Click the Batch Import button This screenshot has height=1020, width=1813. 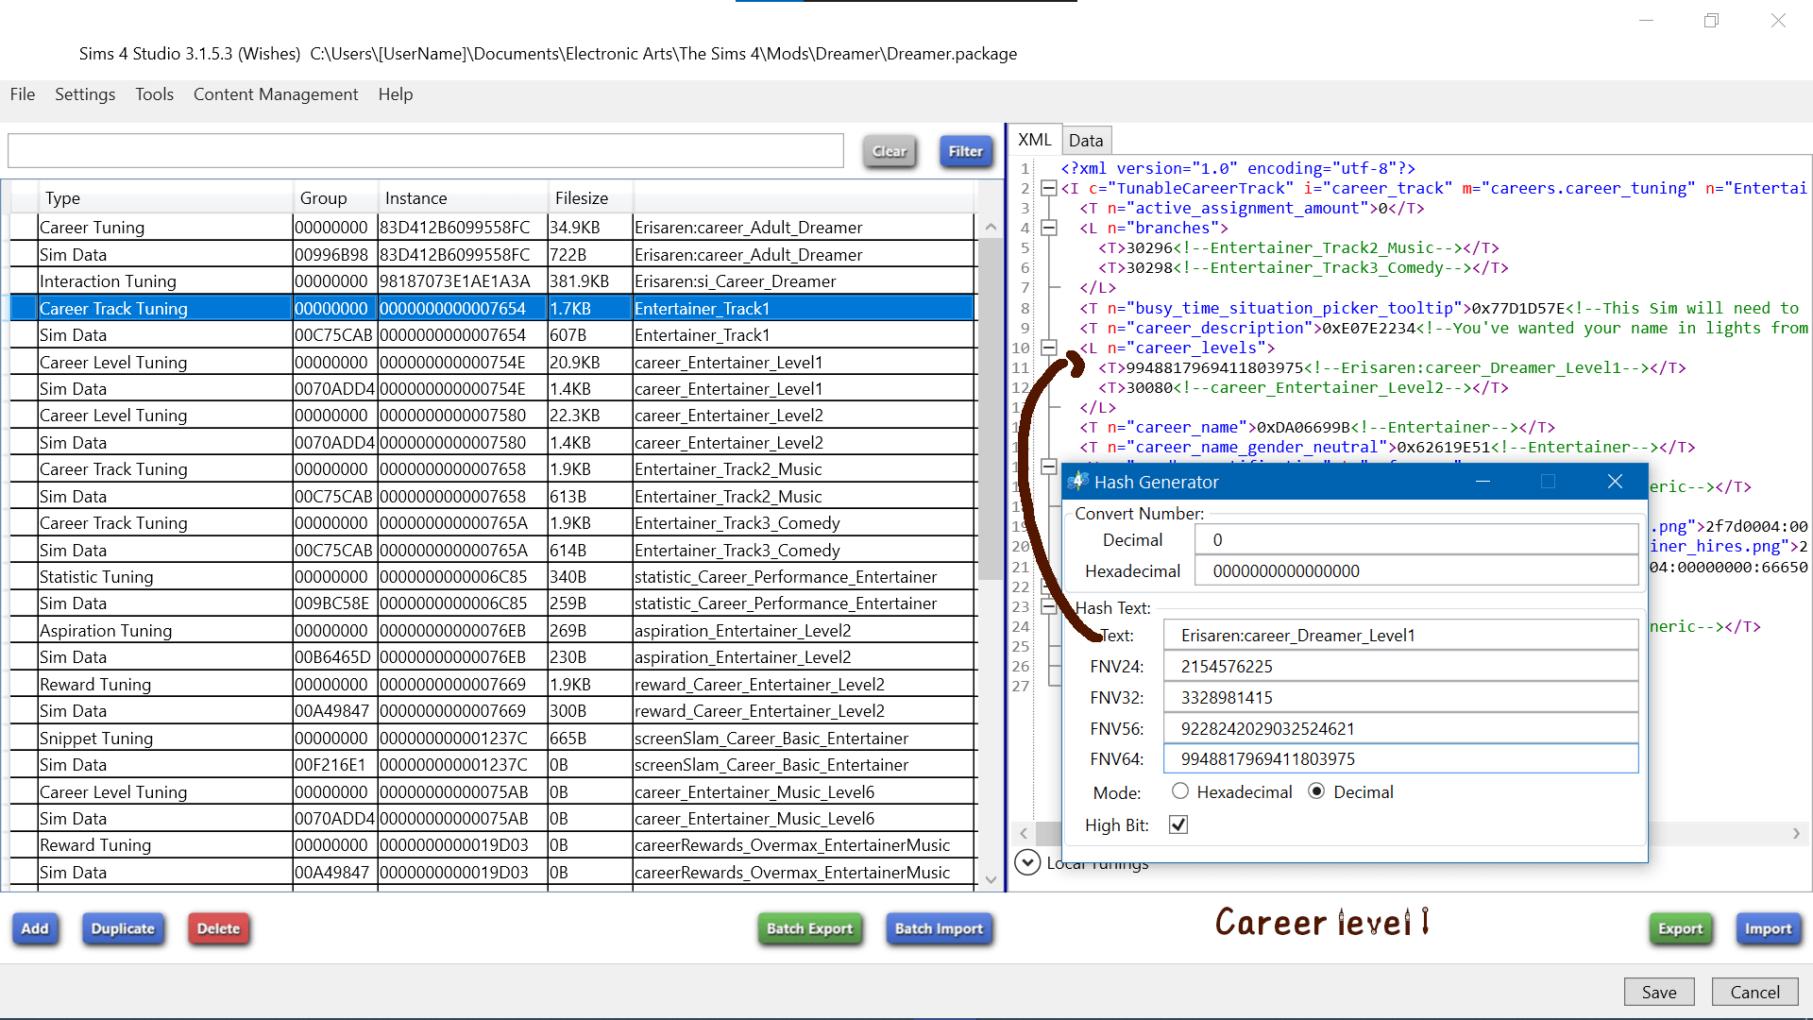tap(939, 928)
